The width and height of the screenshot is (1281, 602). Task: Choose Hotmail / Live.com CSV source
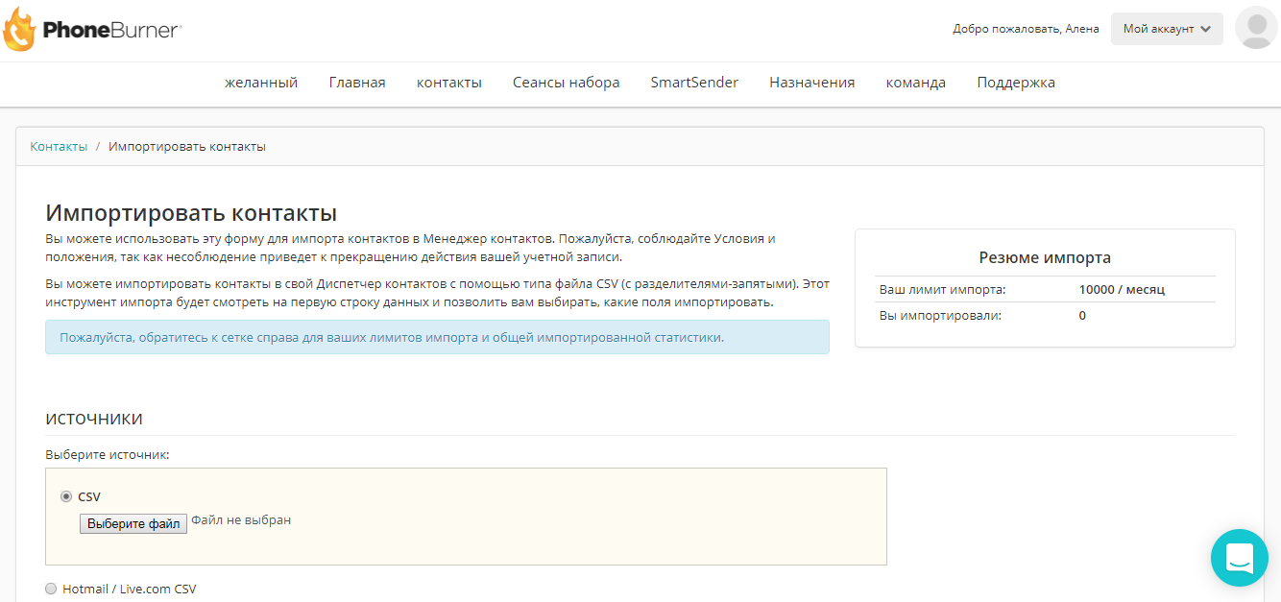(50, 589)
